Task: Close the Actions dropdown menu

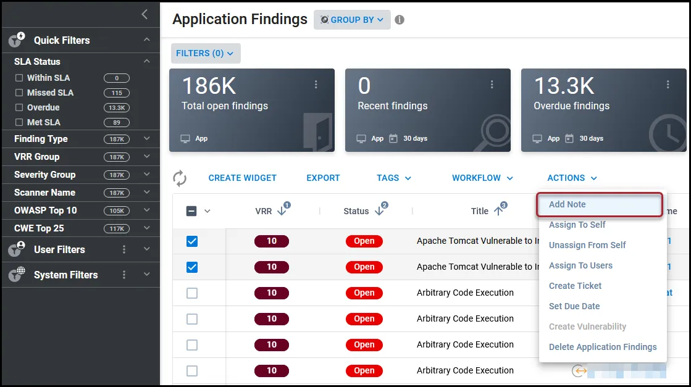Action: point(572,178)
